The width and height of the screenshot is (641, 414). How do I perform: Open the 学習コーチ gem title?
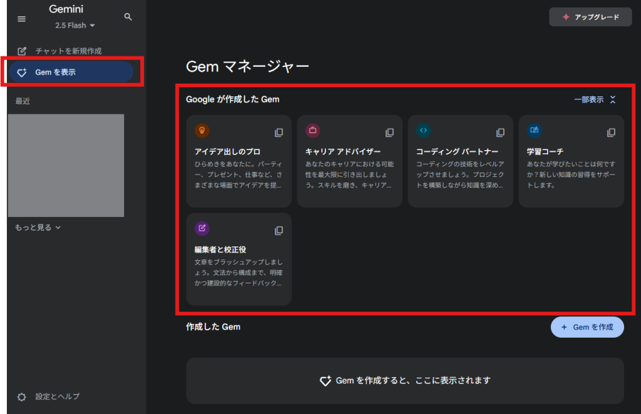545,151
